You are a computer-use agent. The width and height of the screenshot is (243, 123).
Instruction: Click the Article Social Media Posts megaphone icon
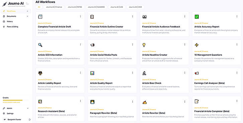[92, 45]
